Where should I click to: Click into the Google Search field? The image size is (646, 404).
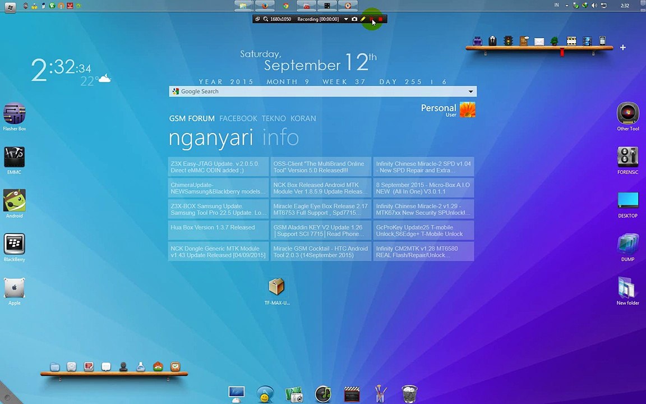point(322,91)
